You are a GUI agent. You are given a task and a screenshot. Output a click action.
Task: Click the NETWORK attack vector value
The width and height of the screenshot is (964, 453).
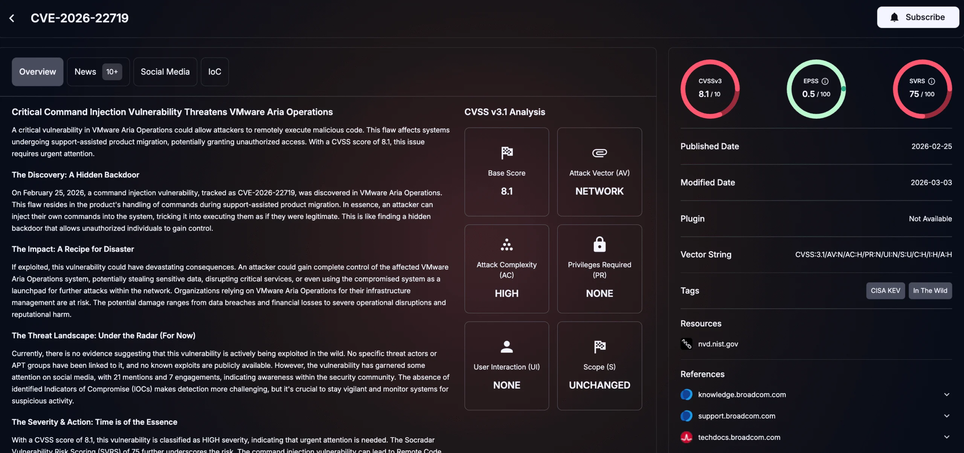pos(599,191)
